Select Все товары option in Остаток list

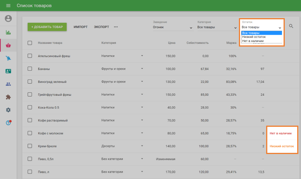click(262, 33)
